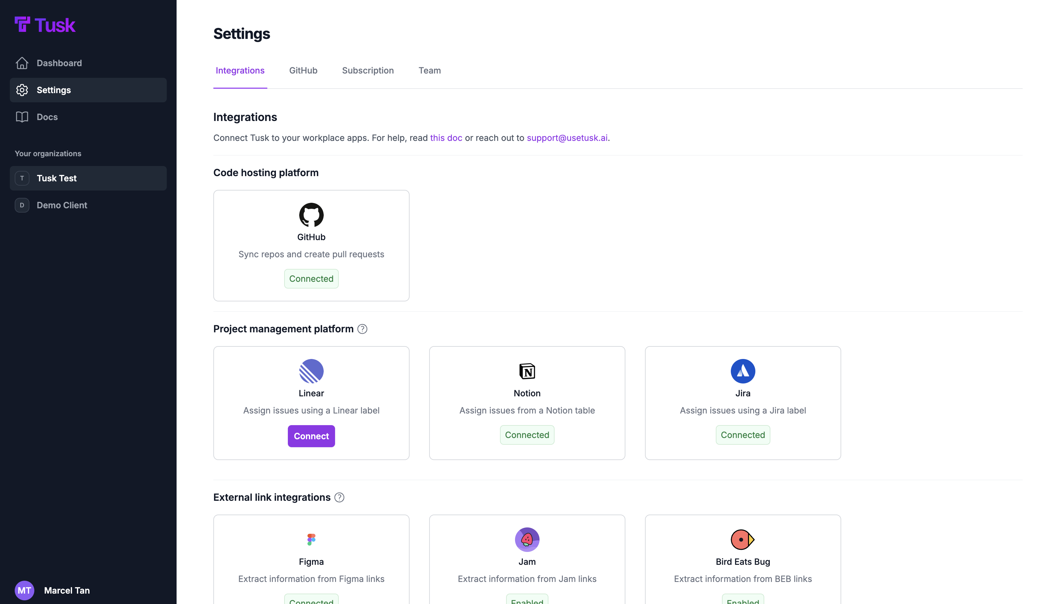Click 'Sync repos and create pull requests' text
Viewport: 1057px width, 604px height.
[311, 254]
